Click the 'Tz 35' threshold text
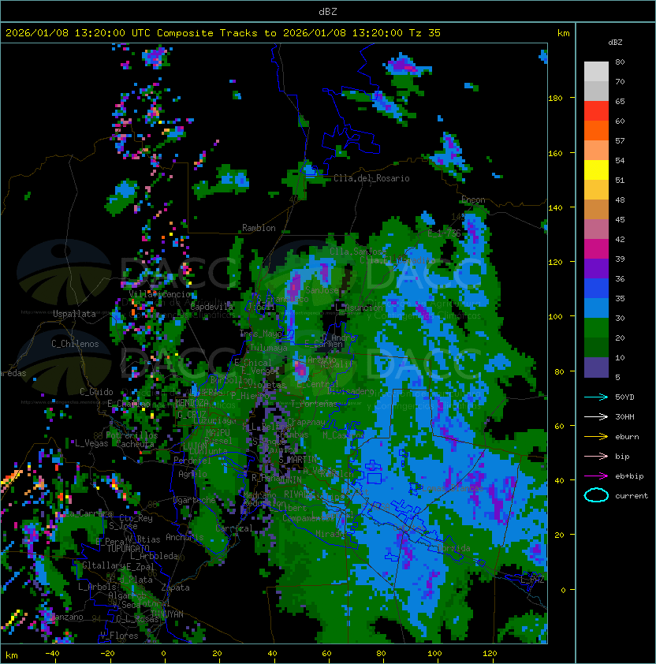Image resolution: width=656 pixels, height=664 pixels. click(425, 33)
